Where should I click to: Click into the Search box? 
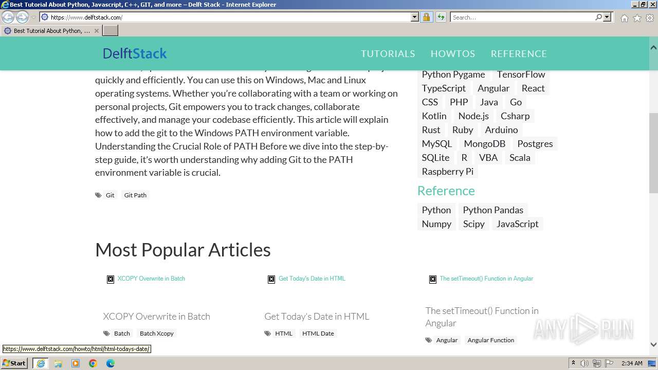522,17
